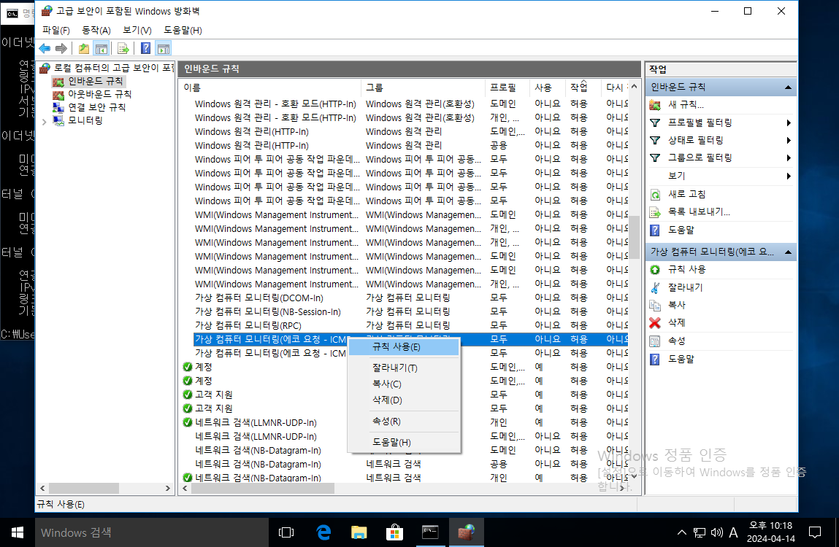839x547 pixels.
Task: Click the taskbar clock showing 오후 10:18
Action: (x=770, y=532)
